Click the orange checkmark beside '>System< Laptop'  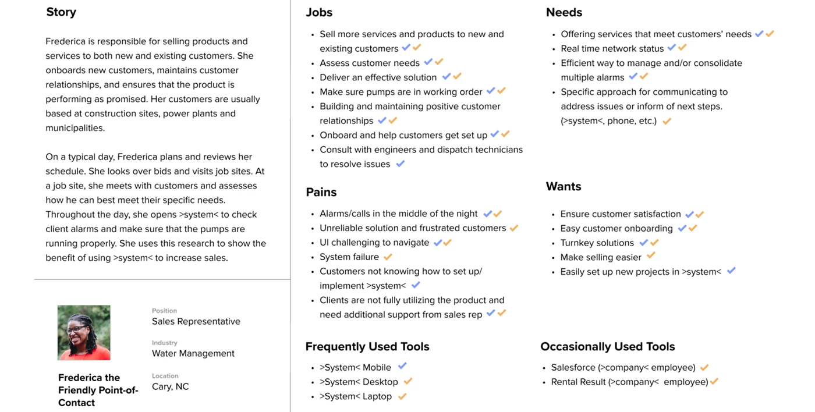point(402,396)
